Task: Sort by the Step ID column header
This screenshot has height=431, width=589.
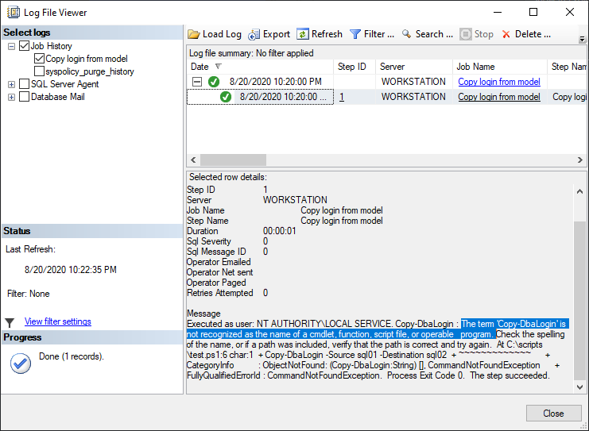Action: click(355, 67)
